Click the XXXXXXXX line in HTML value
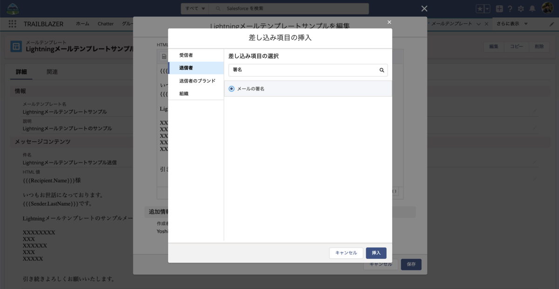Viewport: 559px width, 289px height. (x=39, y=232)
